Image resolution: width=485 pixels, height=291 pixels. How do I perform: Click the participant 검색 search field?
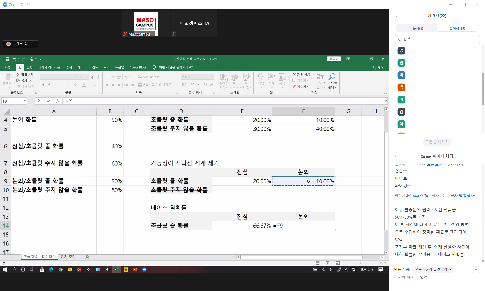437,39
